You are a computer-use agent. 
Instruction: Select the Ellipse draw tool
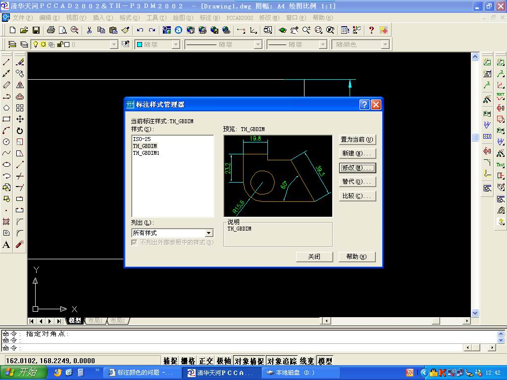[x=6, y=164]
